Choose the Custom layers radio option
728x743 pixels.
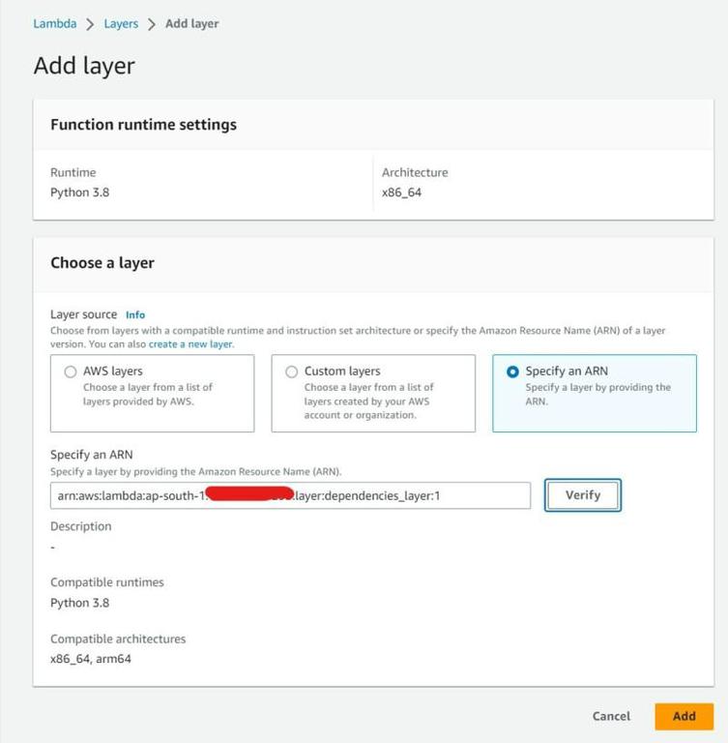(291, 371)
